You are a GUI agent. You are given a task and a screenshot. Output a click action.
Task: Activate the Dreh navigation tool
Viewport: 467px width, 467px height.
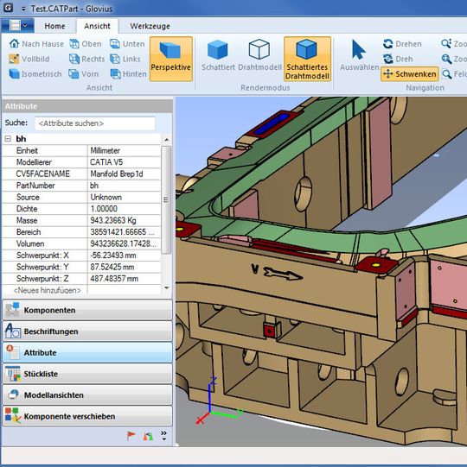pos(398,59)
